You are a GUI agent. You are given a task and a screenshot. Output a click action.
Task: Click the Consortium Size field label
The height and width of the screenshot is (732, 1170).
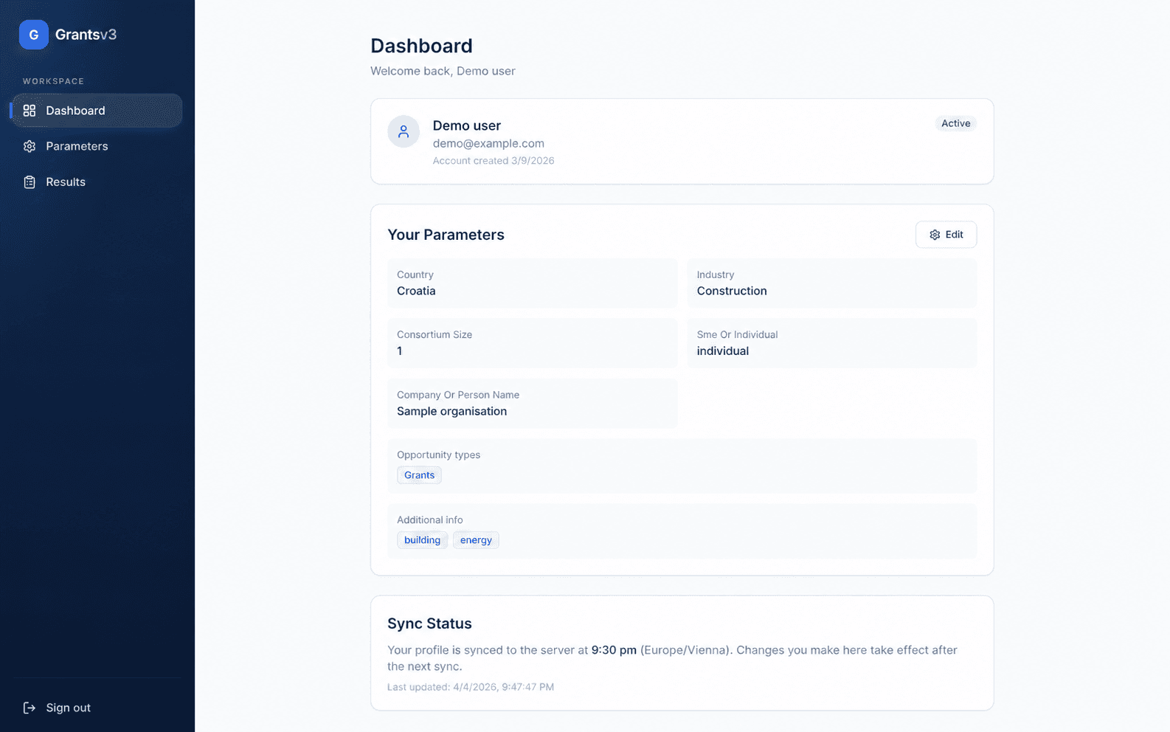point(435,334)
